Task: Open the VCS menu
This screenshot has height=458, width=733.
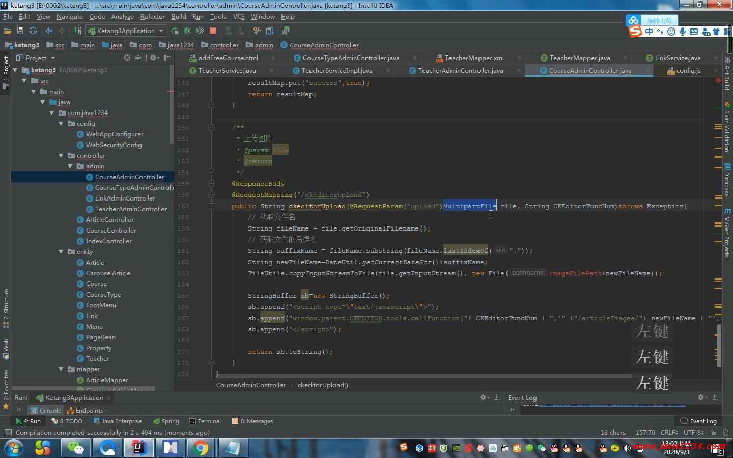Action: pos(239,16)
